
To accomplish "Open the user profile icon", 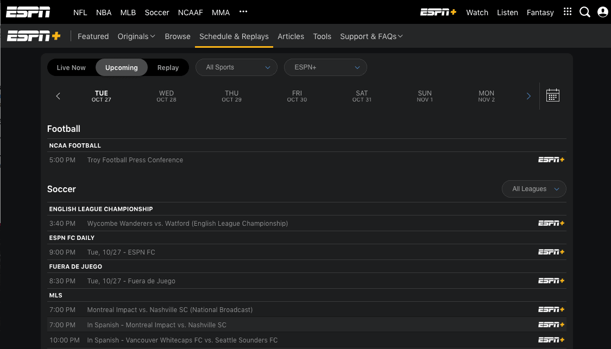I will [x=602, y=12].
